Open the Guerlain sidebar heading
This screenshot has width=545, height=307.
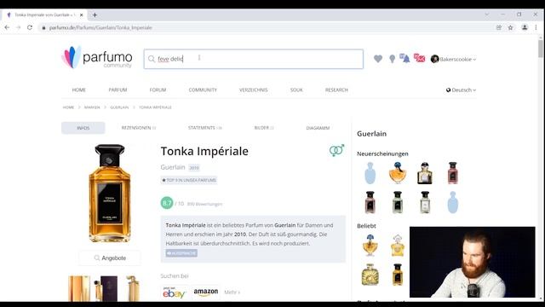point(371,134)
